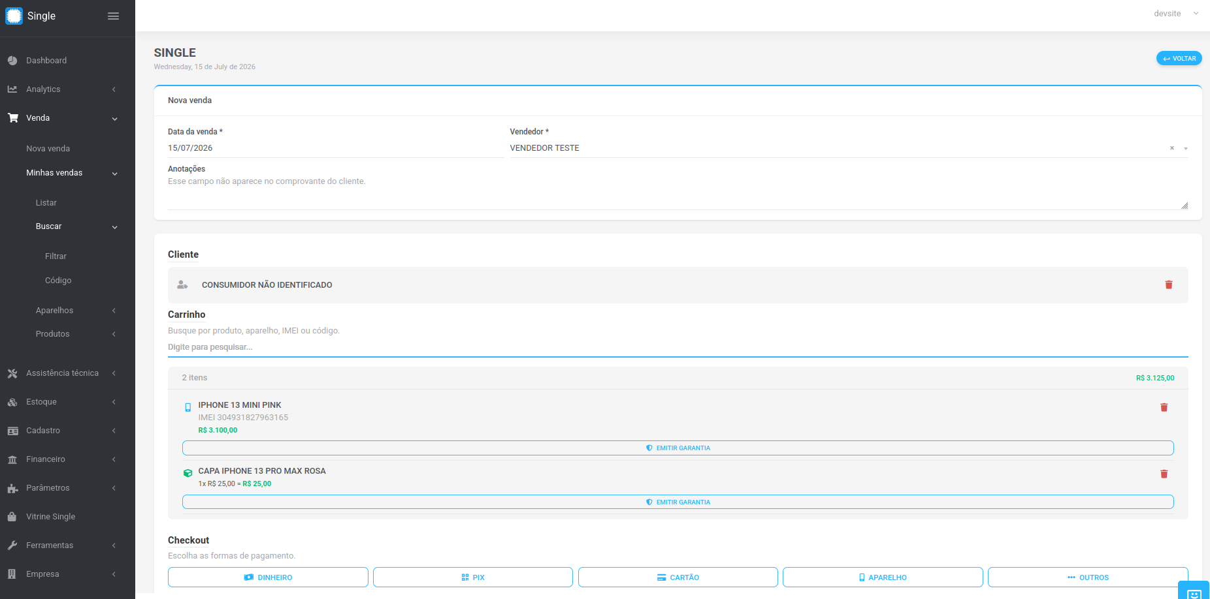Emit warranty for the iPhone 13 Mini
The image size is (1210, 599).
678,448
